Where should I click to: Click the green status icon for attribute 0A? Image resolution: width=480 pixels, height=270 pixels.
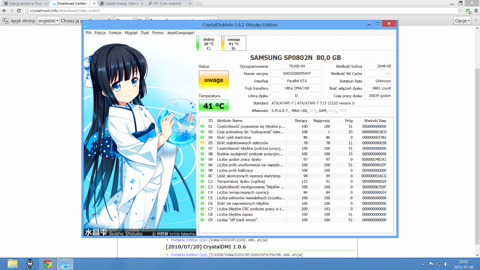pyautogui.click(x=202, y=165)
